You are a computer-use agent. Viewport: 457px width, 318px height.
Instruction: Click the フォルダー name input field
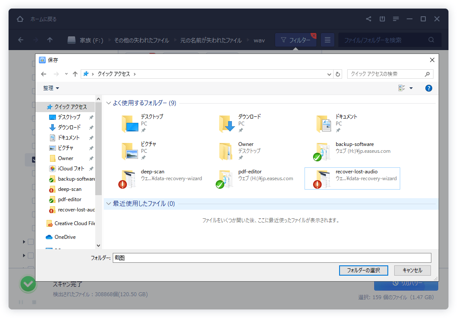click(272, 258)
